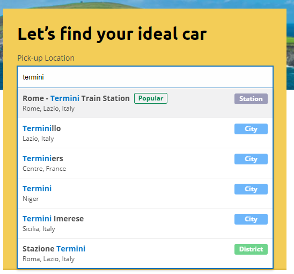Click the Centre, France subtitle text

tap(44, 169)
